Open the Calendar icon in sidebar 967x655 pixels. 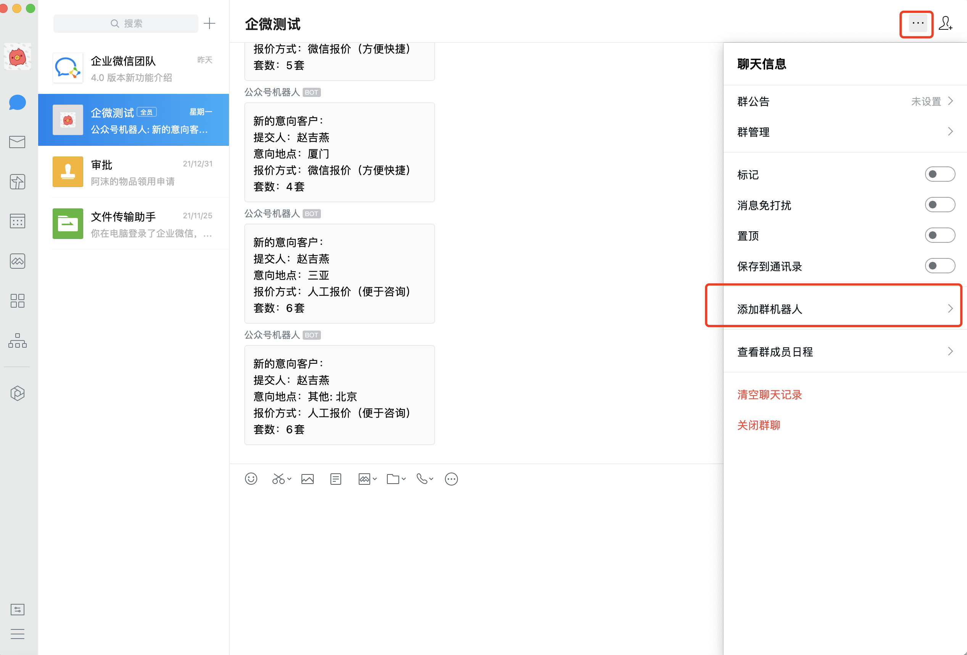18,221
